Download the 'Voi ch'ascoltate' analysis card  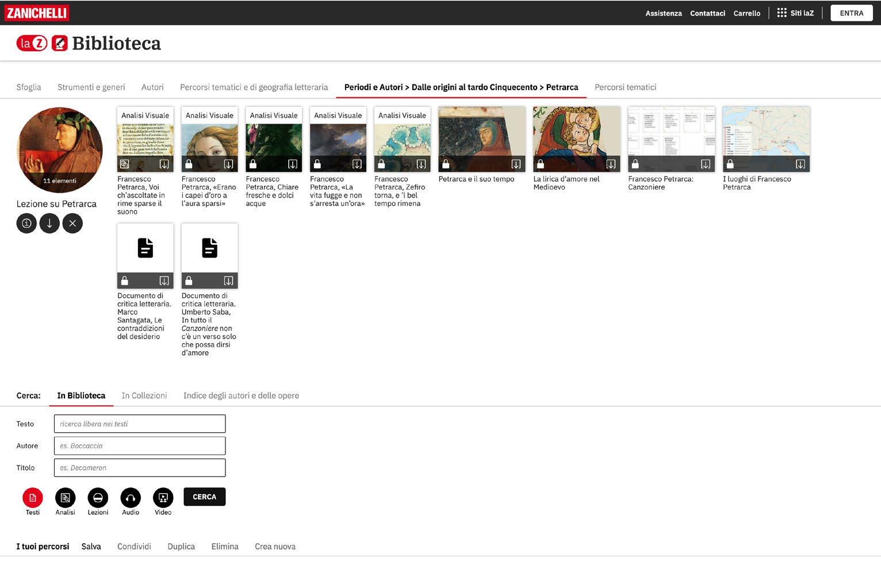(164, 164)
